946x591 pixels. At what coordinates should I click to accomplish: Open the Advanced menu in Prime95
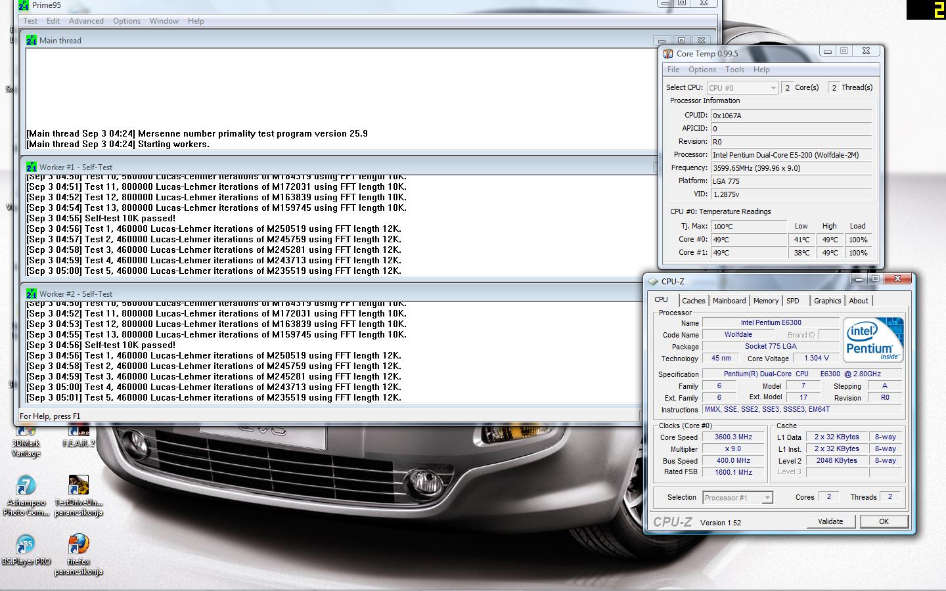[x=86, y=21]
